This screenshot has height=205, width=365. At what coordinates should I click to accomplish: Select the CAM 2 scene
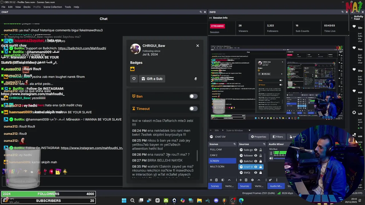[x=222, y=155]
